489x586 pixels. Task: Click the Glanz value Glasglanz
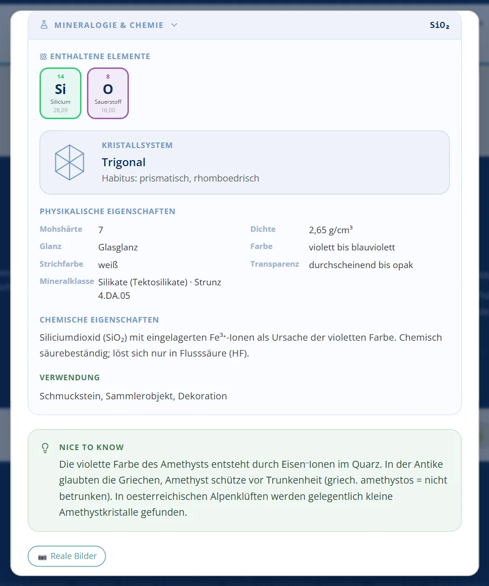(x=118, y=247)
